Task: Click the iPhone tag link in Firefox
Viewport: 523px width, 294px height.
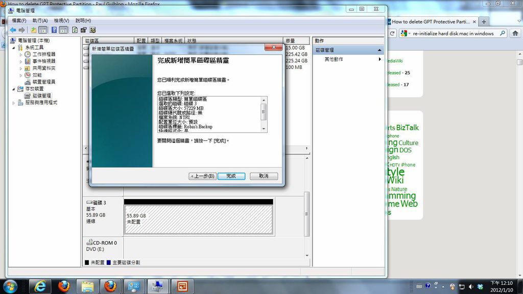Action: pyautogui.click(x=408, y=165)
